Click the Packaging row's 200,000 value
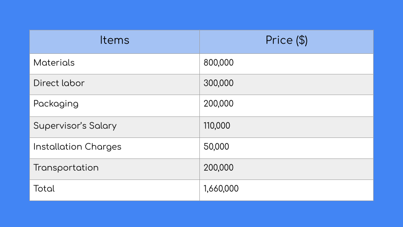The image size is (403, 227). point(218,104)
